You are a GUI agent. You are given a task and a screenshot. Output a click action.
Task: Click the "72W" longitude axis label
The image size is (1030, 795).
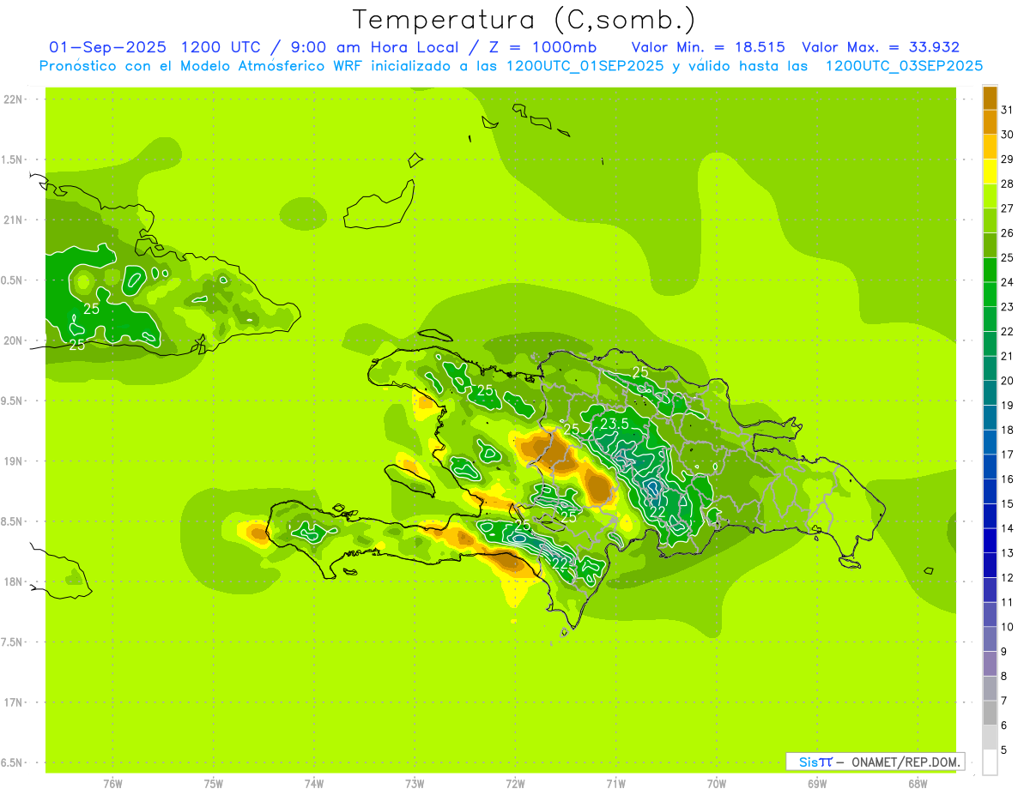pos(516,784)
